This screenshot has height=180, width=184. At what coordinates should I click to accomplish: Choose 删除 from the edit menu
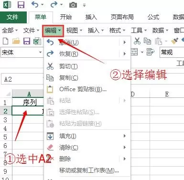(x=87, y=159)
